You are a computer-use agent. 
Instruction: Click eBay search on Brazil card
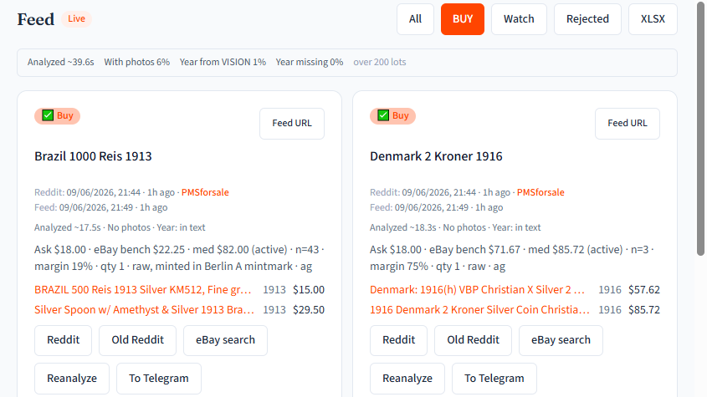tap(225, 340)
